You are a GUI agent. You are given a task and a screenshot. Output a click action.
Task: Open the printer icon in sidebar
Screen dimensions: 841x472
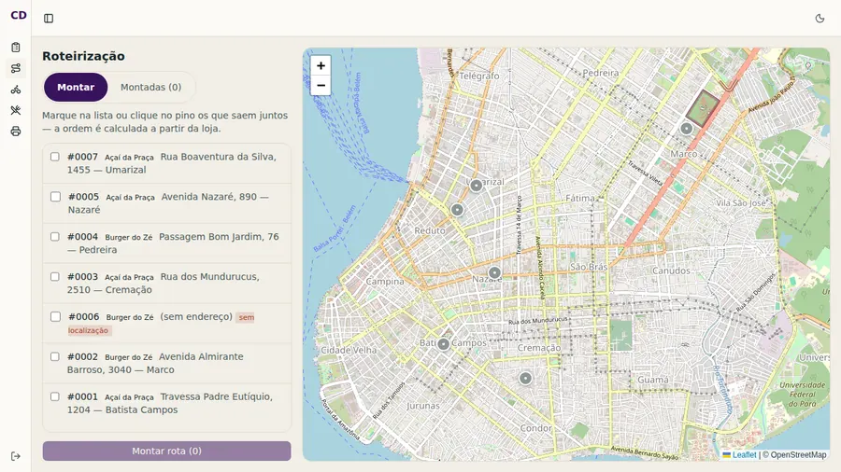[x=16, y=132]
